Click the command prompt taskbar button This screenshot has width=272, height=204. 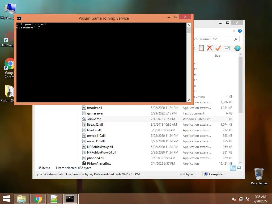[70, 199]
